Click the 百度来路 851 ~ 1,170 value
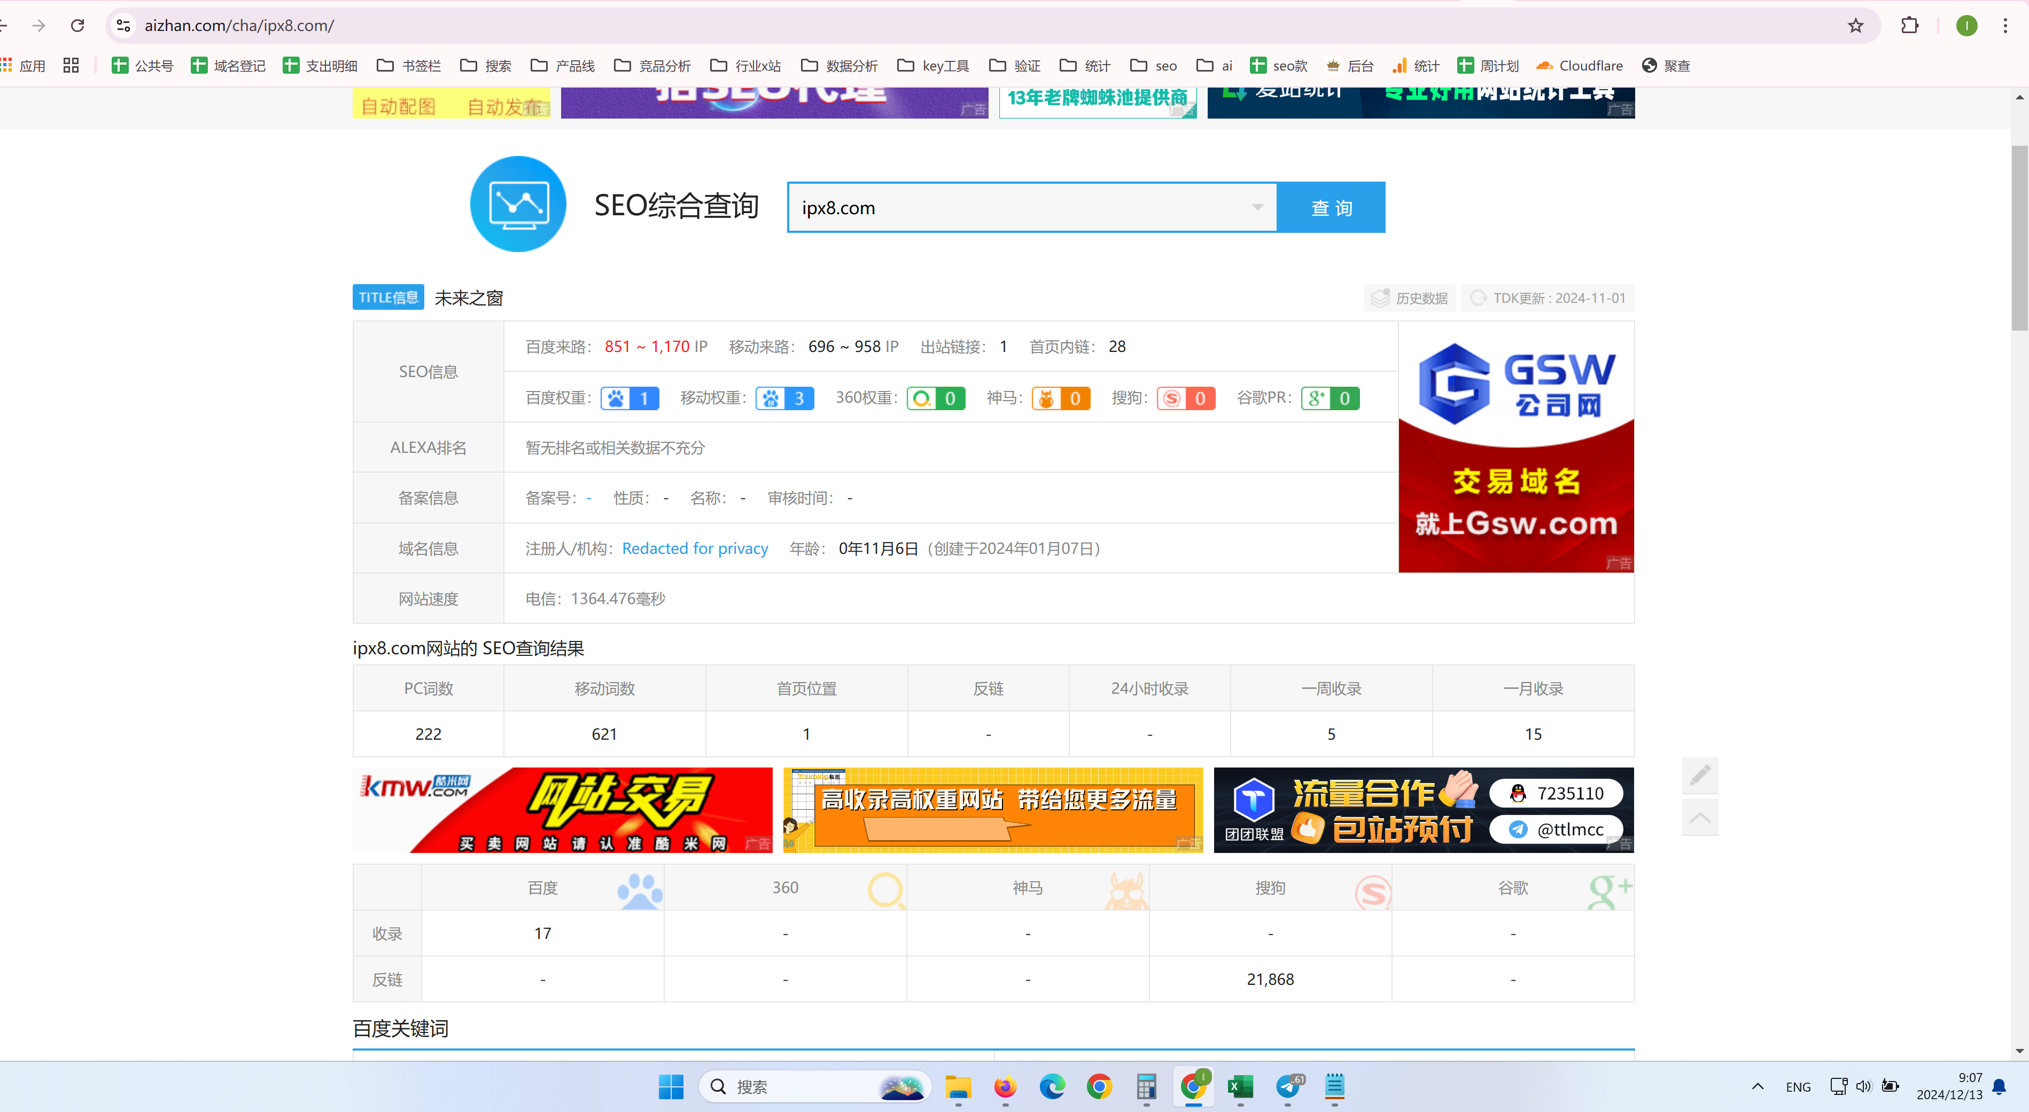 point(648,347)
